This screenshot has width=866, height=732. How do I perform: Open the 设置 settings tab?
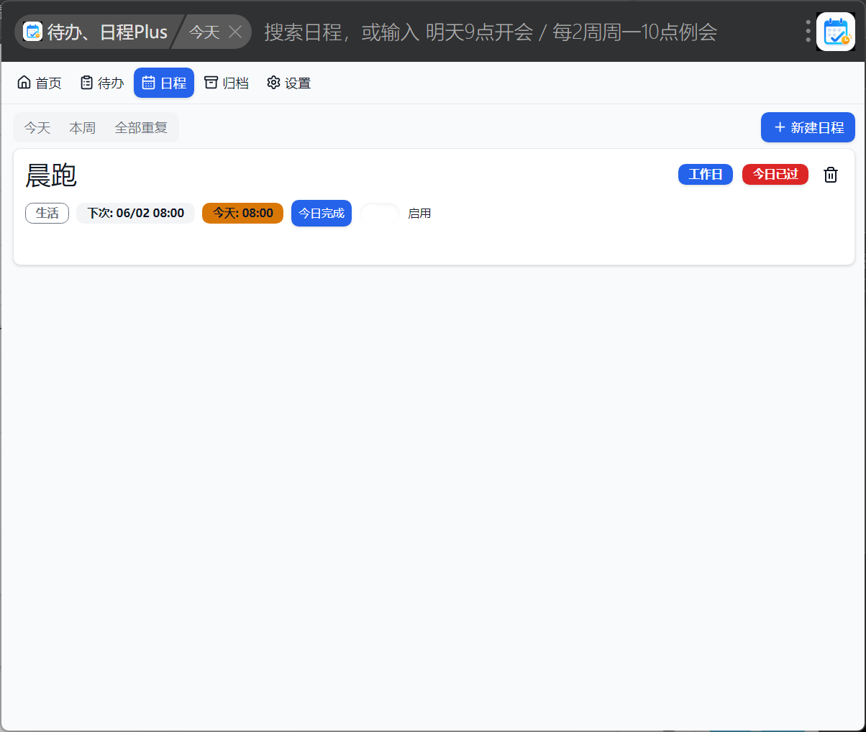pos(288,83)
